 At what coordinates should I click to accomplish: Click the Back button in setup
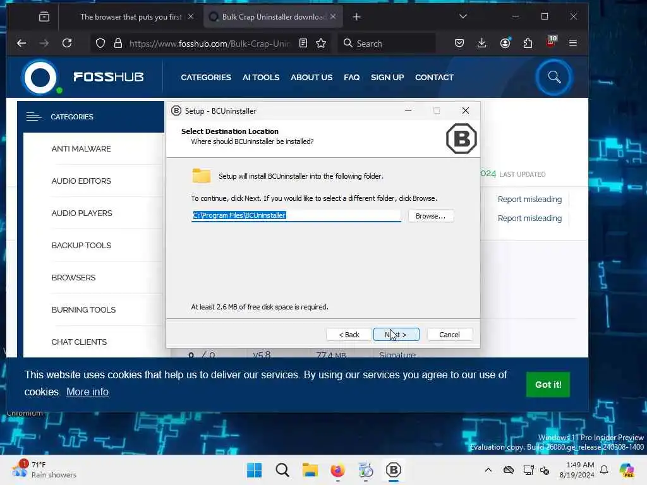tap(349, 335)
